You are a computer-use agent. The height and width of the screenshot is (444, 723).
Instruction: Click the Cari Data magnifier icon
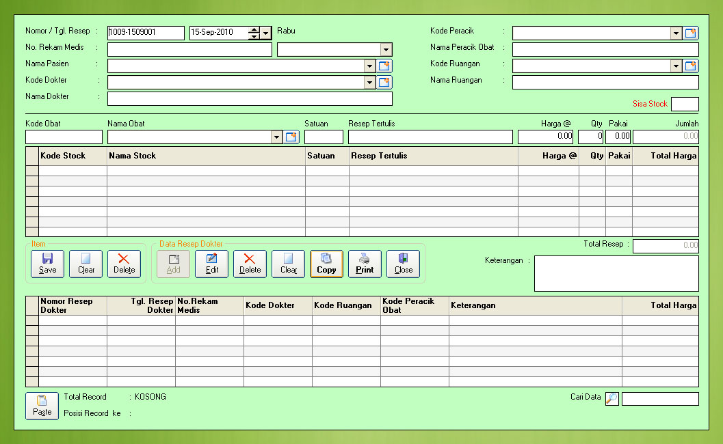(612, 399)
